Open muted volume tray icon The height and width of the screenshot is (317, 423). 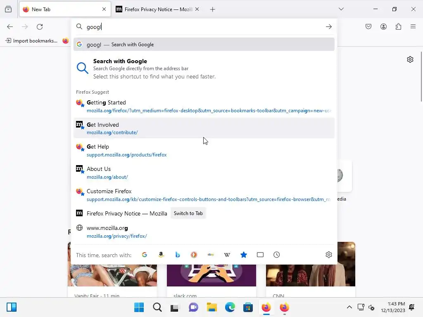pyautogui.click(x=371, y=307)
